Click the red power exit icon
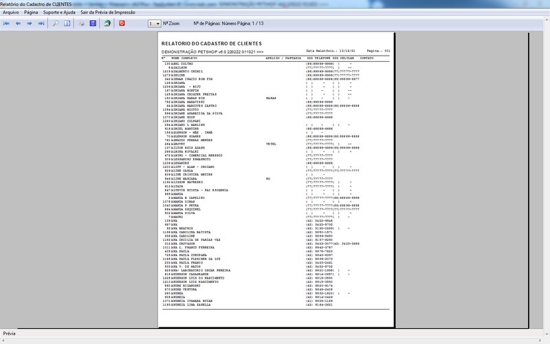The image size is (550, 344). coord(122,23)
